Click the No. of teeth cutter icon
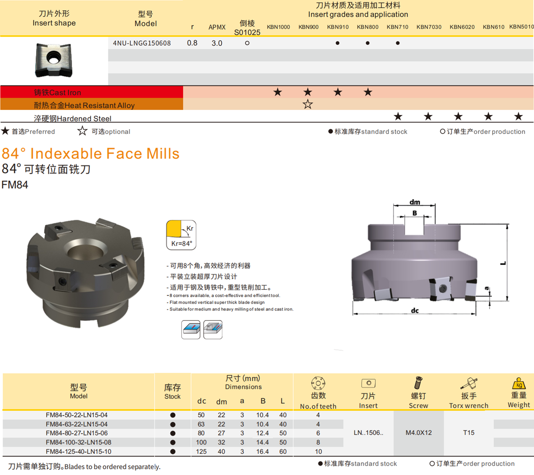The height and width of the screenshot is (475, 534). pos(318,383)
